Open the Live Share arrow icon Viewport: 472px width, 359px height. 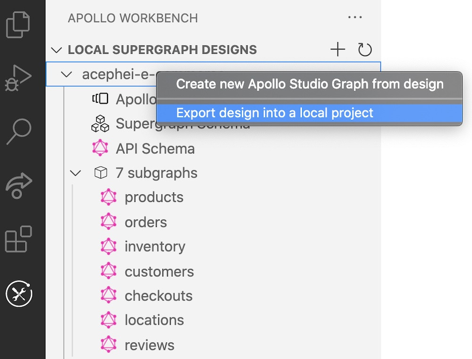click(x=19, y=186)
